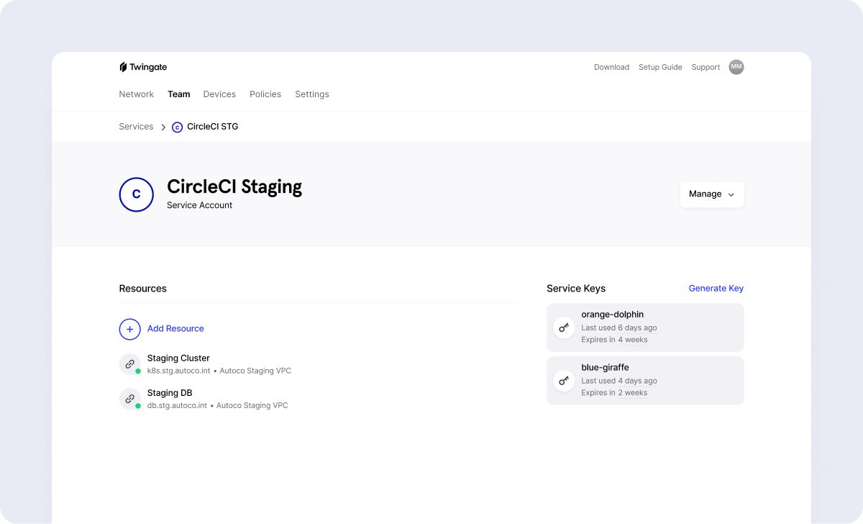
Task: Open the Staging Cluster resource
Action: pos(178,358)
